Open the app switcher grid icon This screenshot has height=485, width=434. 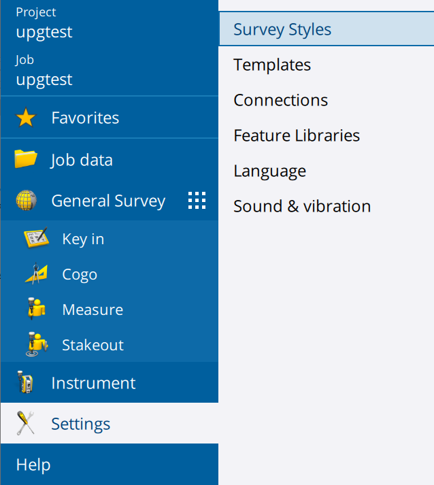tap(197, 201)
